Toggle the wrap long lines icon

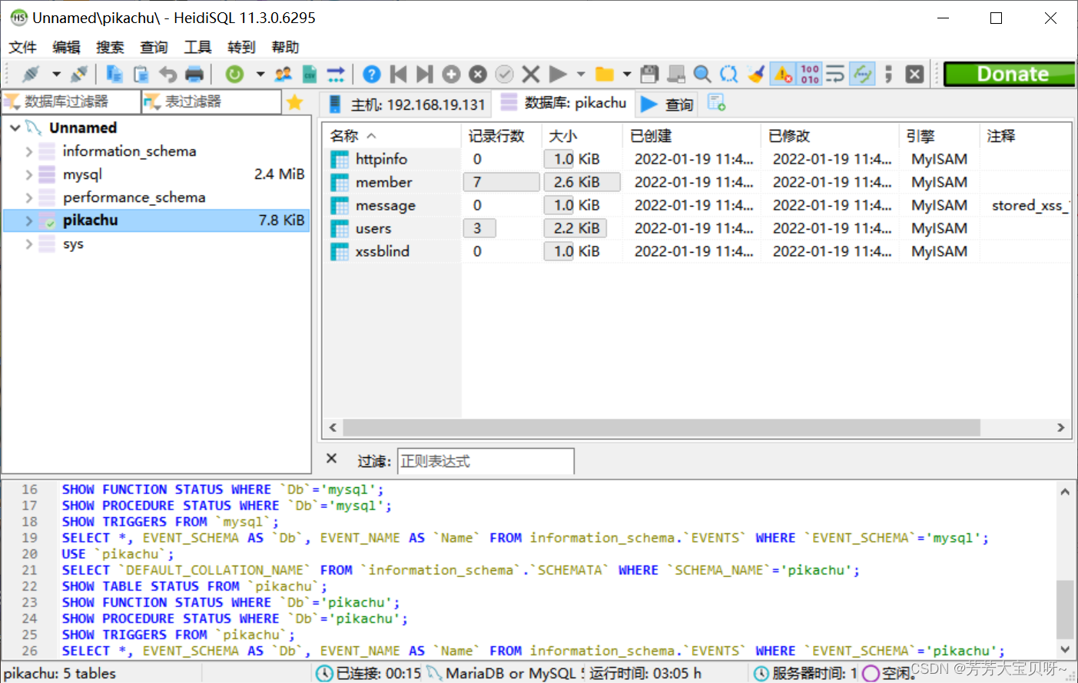[x=835, y=74]
